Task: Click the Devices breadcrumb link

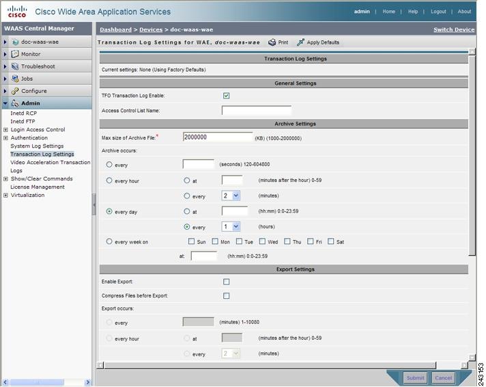Action: click(151, 29)
